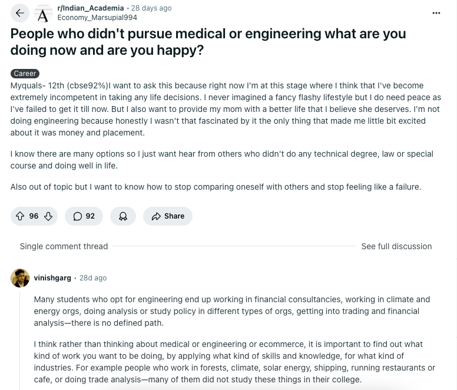Open vinishgarg's profile avatar
457x390 pixels.
click(x=20, y=277)
